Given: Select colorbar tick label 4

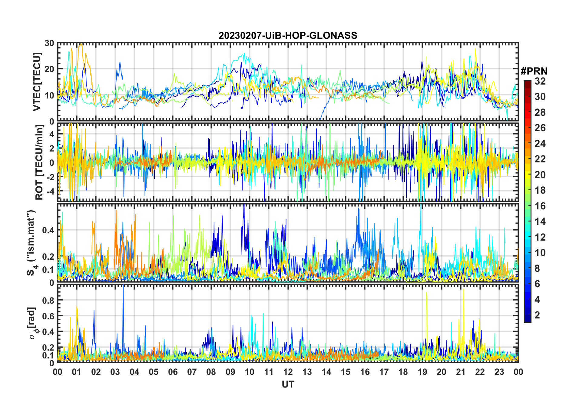Looking at the screenshot, I should click(537, 300).
